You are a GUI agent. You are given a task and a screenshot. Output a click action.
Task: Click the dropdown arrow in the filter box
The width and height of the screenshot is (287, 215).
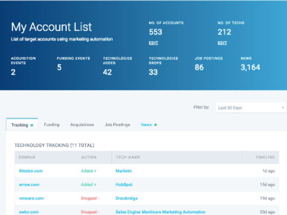283,108
